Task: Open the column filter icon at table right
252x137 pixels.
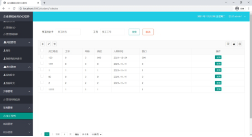Action: click(228, 44)
